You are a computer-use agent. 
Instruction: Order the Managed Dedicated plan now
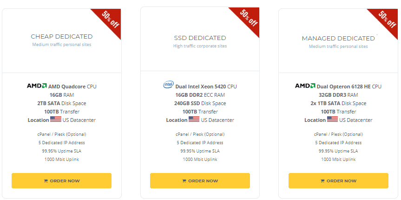pos(338,181)
